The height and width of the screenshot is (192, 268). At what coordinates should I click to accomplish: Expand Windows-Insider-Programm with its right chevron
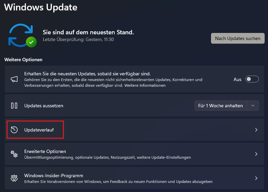256,178
